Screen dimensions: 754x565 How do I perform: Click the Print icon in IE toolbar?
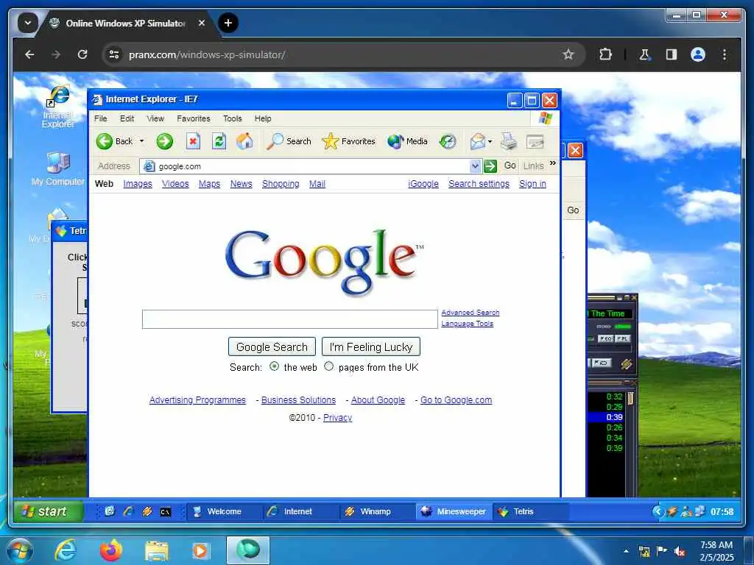508,141
